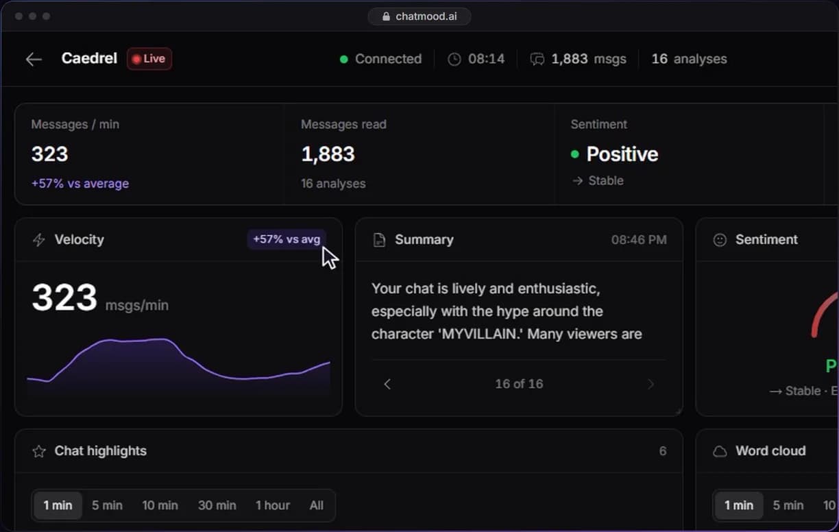Viewport: 839px width, 532px height.
Task: Click the smiley face Sentiment panel icon
Action: pos(720,240)
